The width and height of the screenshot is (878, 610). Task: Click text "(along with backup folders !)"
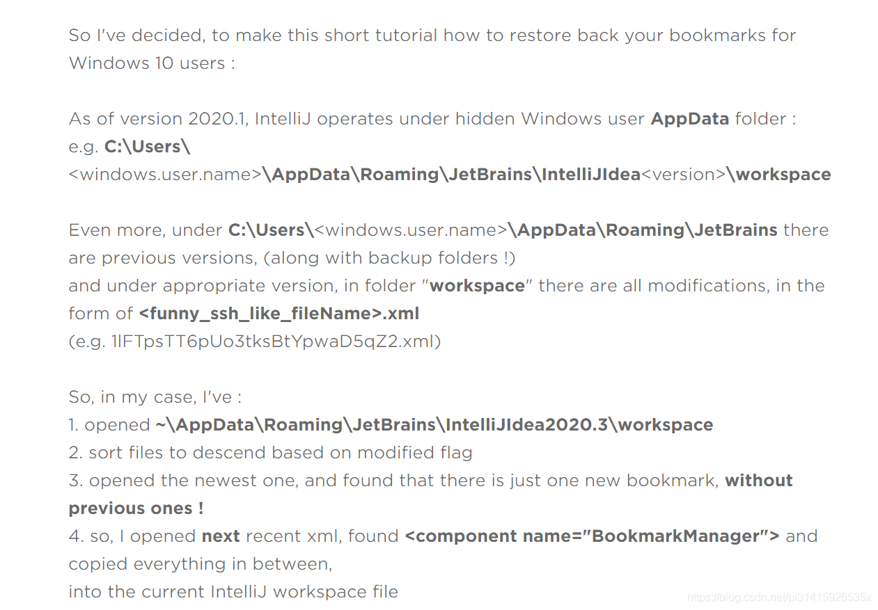[x=389, y=258]
